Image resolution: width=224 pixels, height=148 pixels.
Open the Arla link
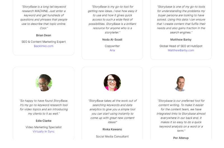112,50
